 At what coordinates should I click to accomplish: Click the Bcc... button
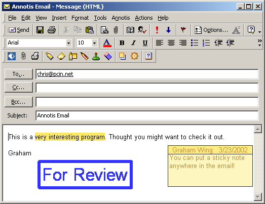point(19,102)
